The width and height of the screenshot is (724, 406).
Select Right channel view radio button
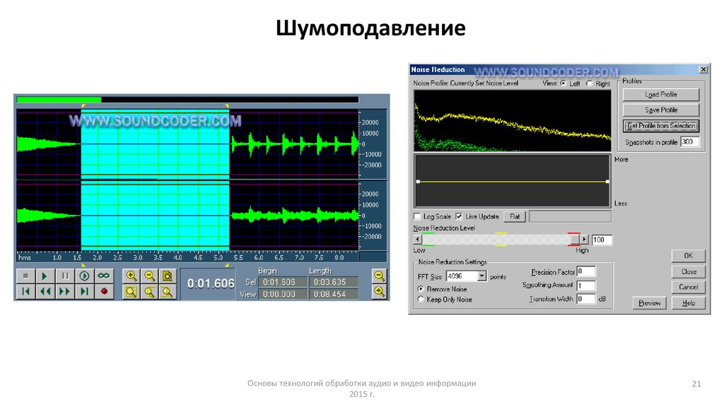590,83
